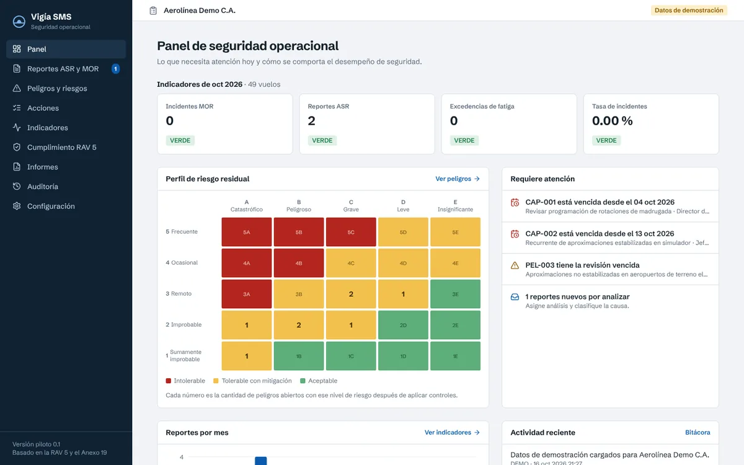Viewport: 744px width, 465px height.
Task: Click the badge showing 1 on Reportes
Action: pos(116,69)
